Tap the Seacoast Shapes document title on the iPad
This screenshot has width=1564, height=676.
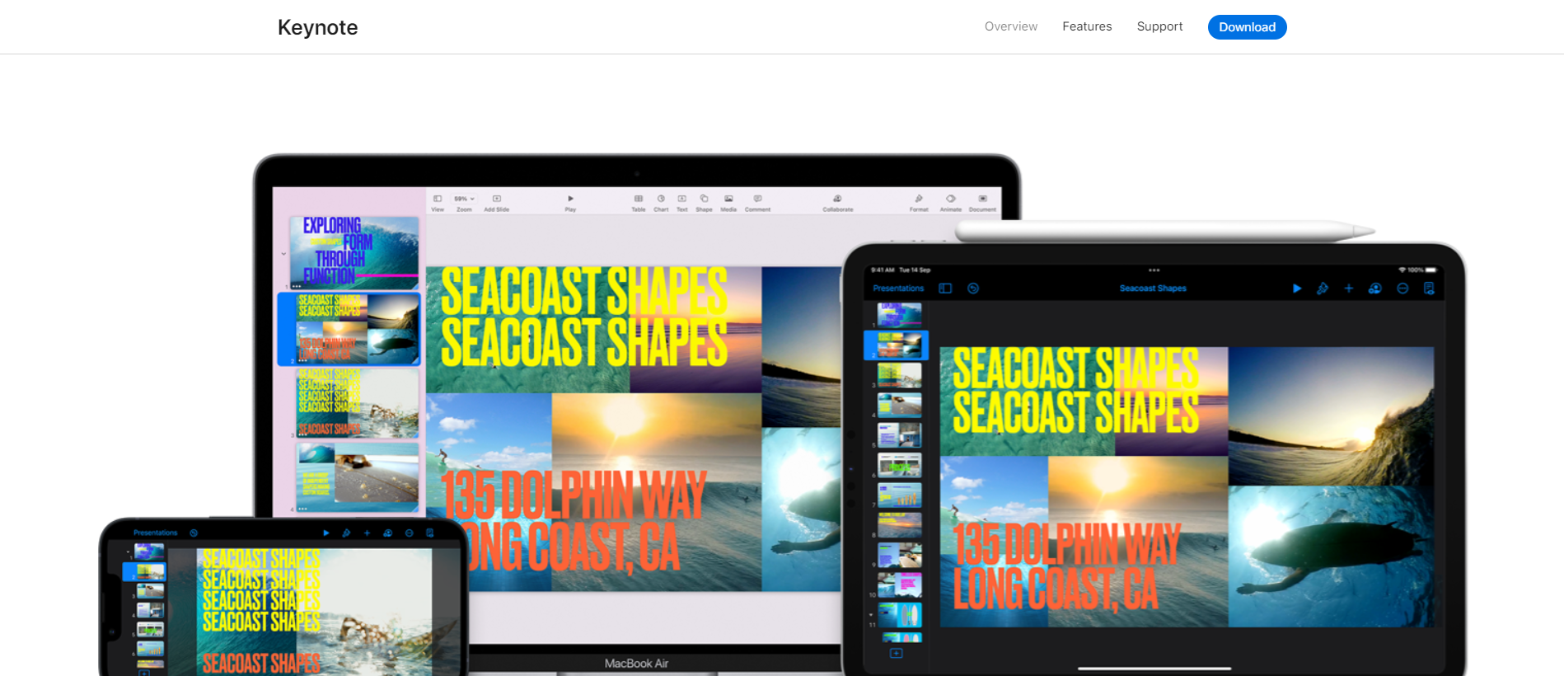click(1153, 289)
